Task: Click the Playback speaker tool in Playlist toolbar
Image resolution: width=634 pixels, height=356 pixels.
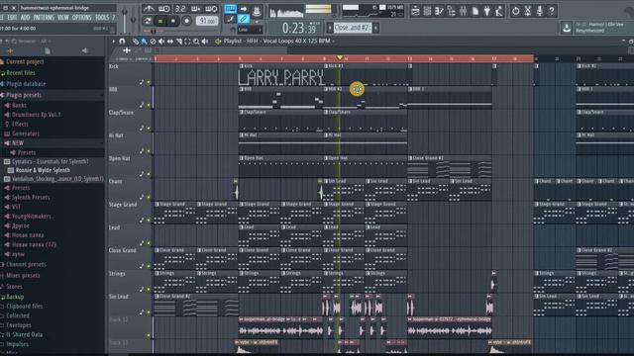Action: click(x=205, y=42)
